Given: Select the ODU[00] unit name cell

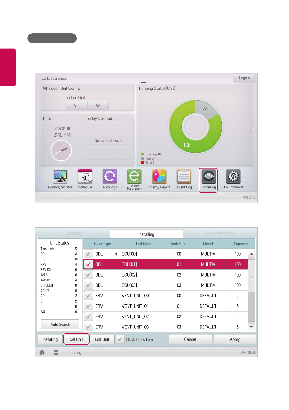Looking at the screenshot, I should pos(144,254).
